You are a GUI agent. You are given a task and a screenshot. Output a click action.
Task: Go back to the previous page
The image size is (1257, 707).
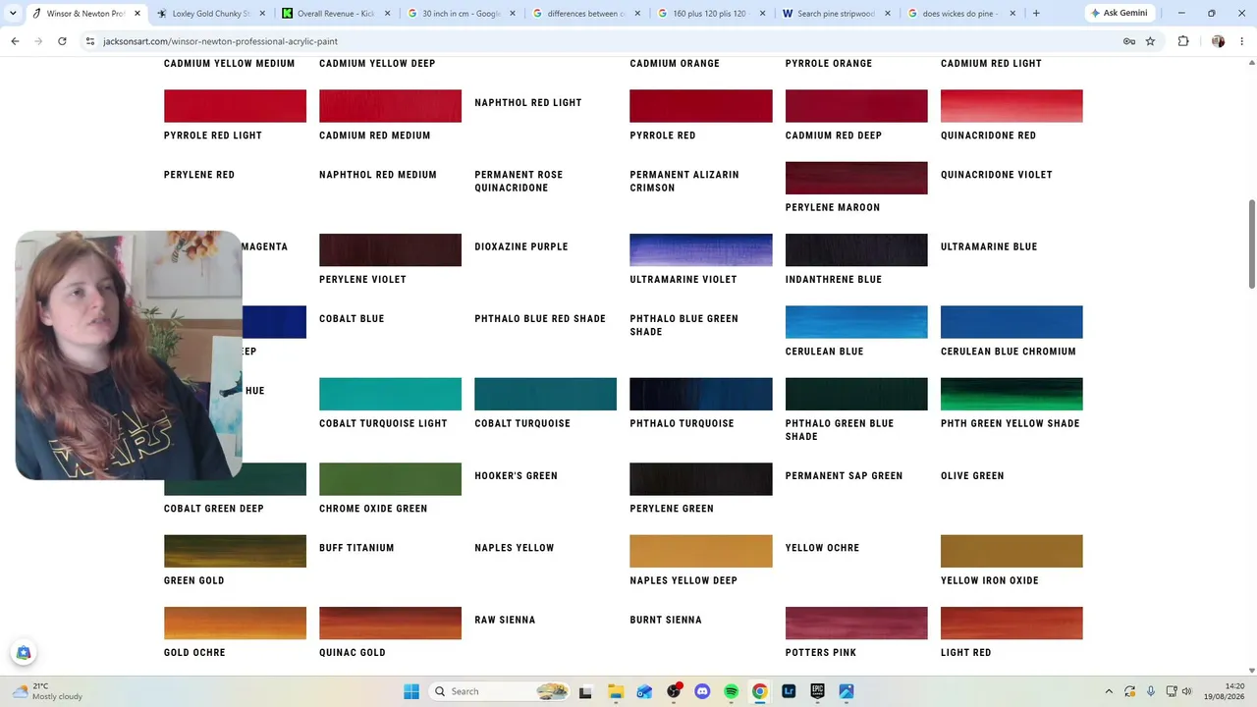coord(15,41)
